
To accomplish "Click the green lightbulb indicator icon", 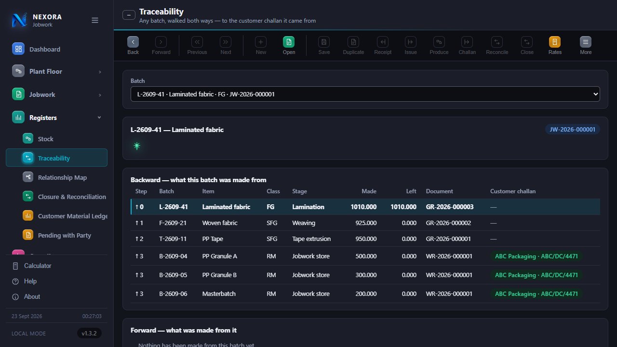I will (137, 146).
